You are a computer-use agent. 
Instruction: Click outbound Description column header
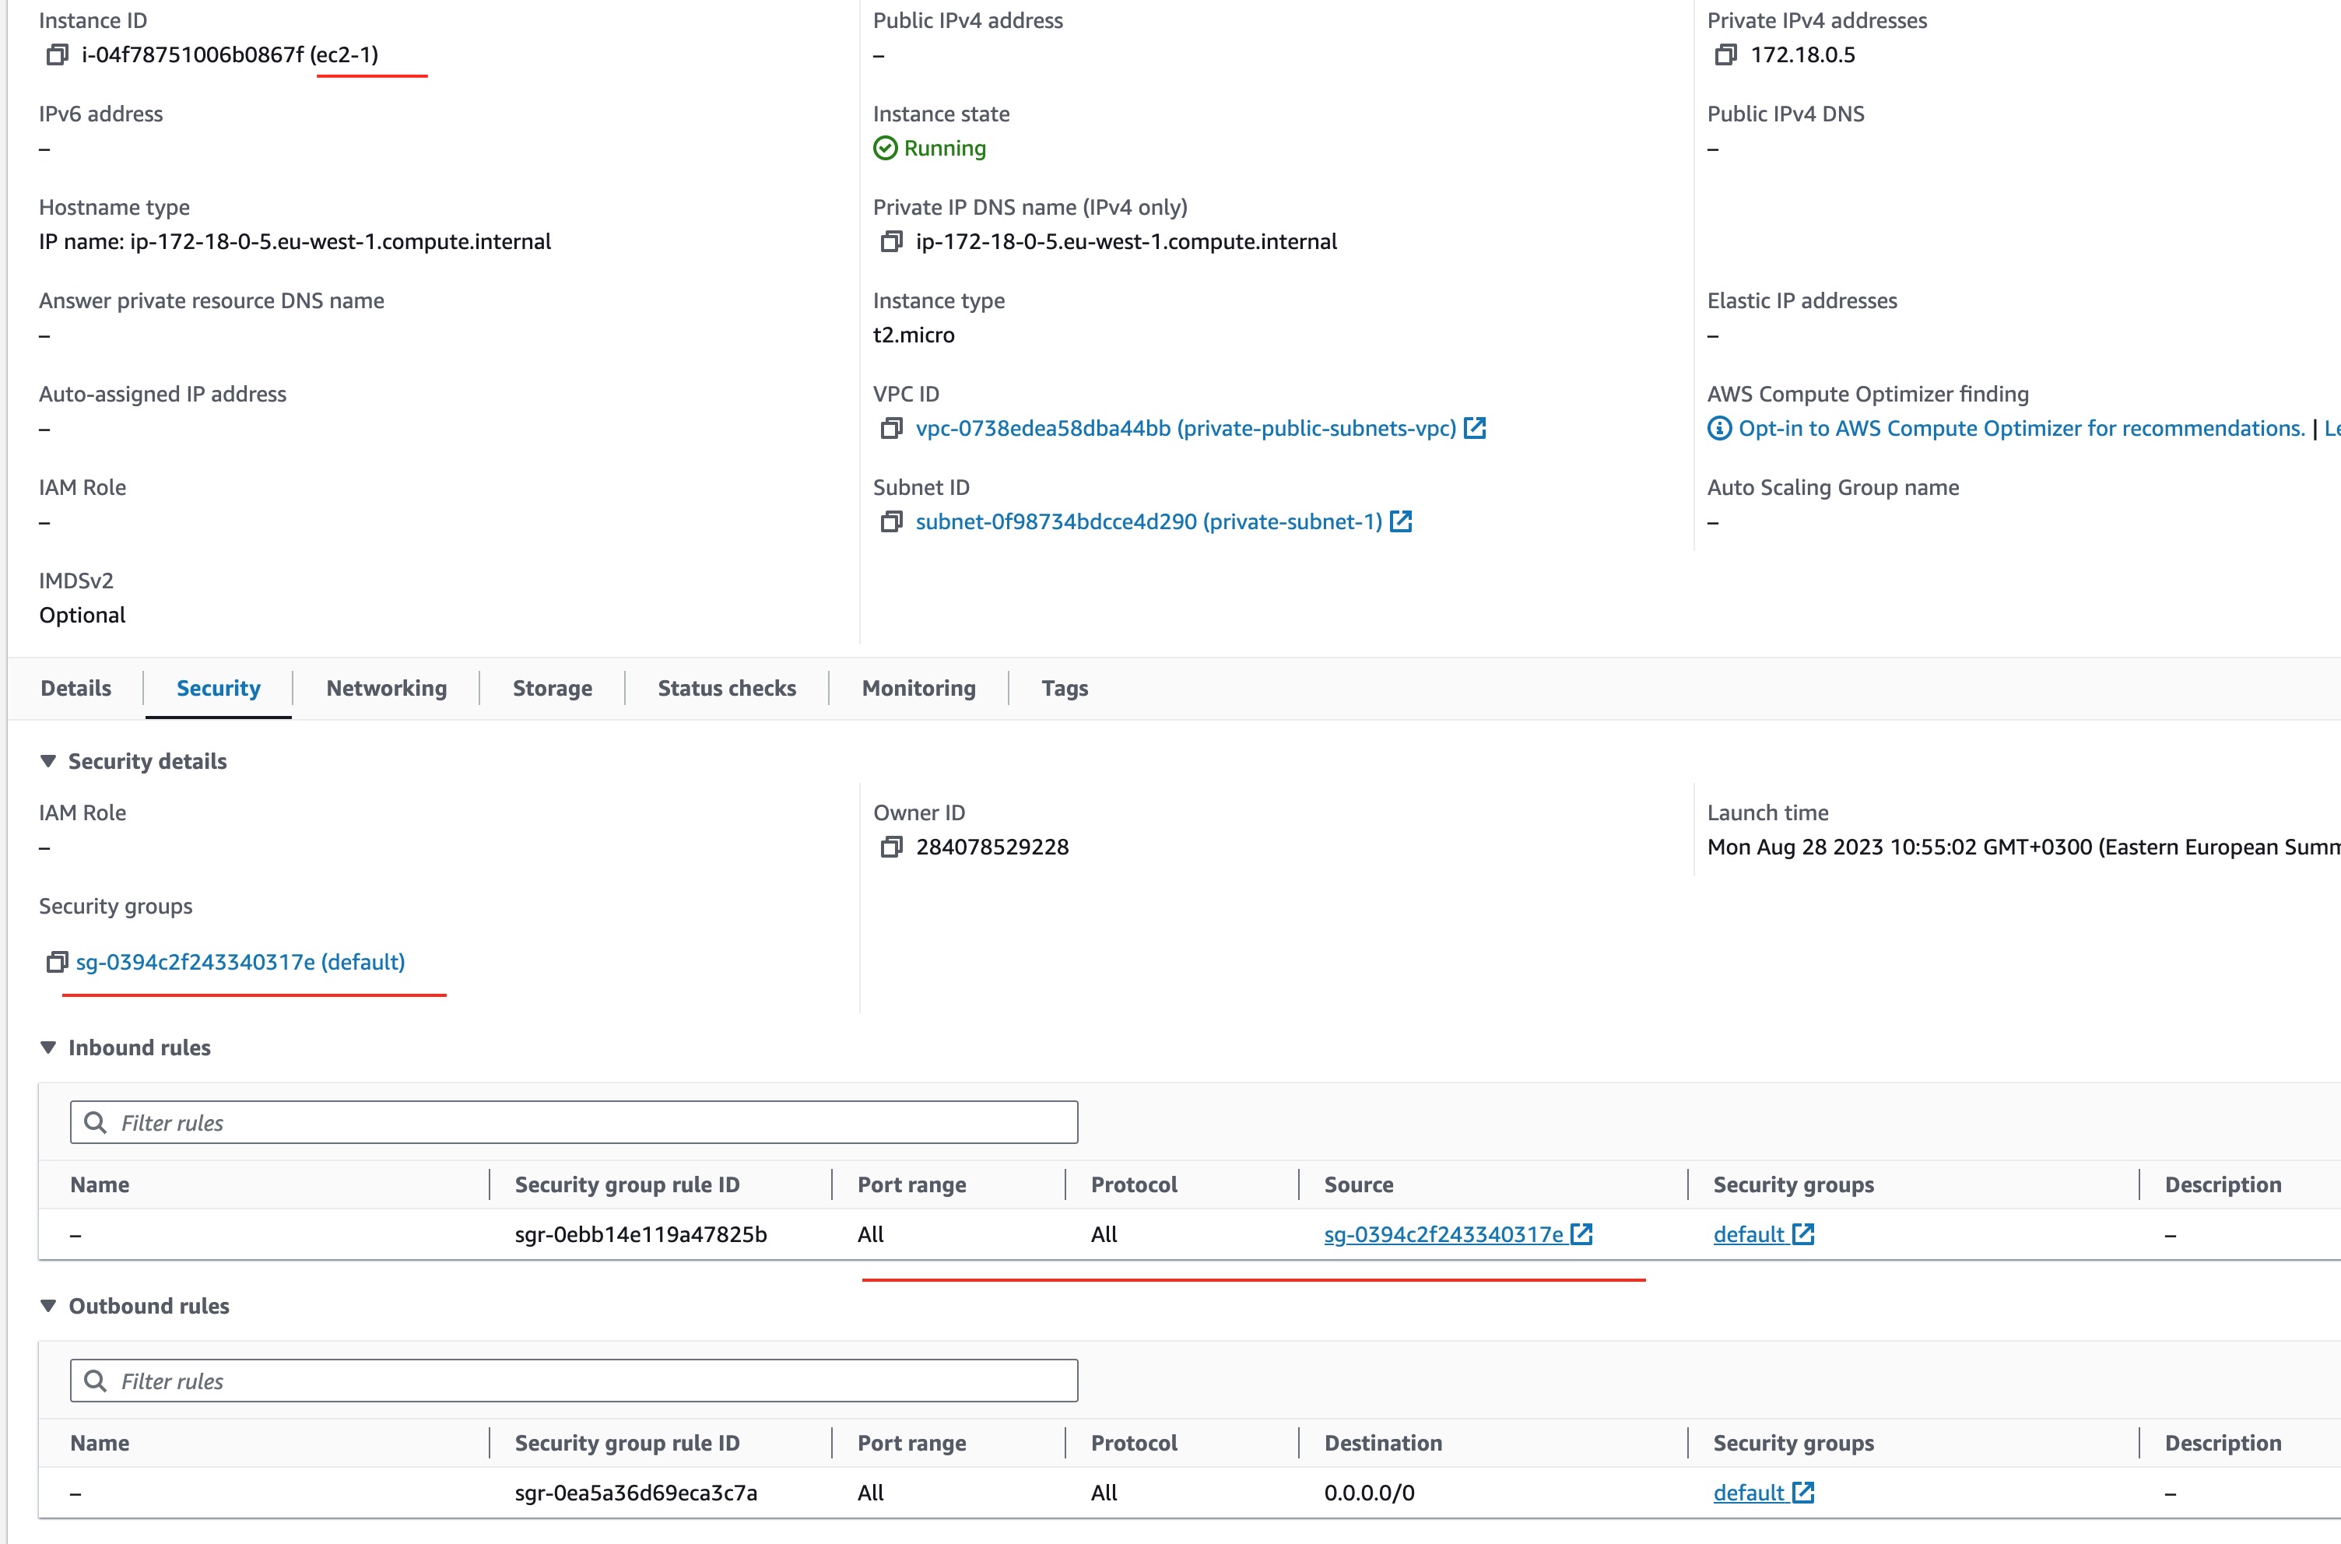point(2222,1443)
